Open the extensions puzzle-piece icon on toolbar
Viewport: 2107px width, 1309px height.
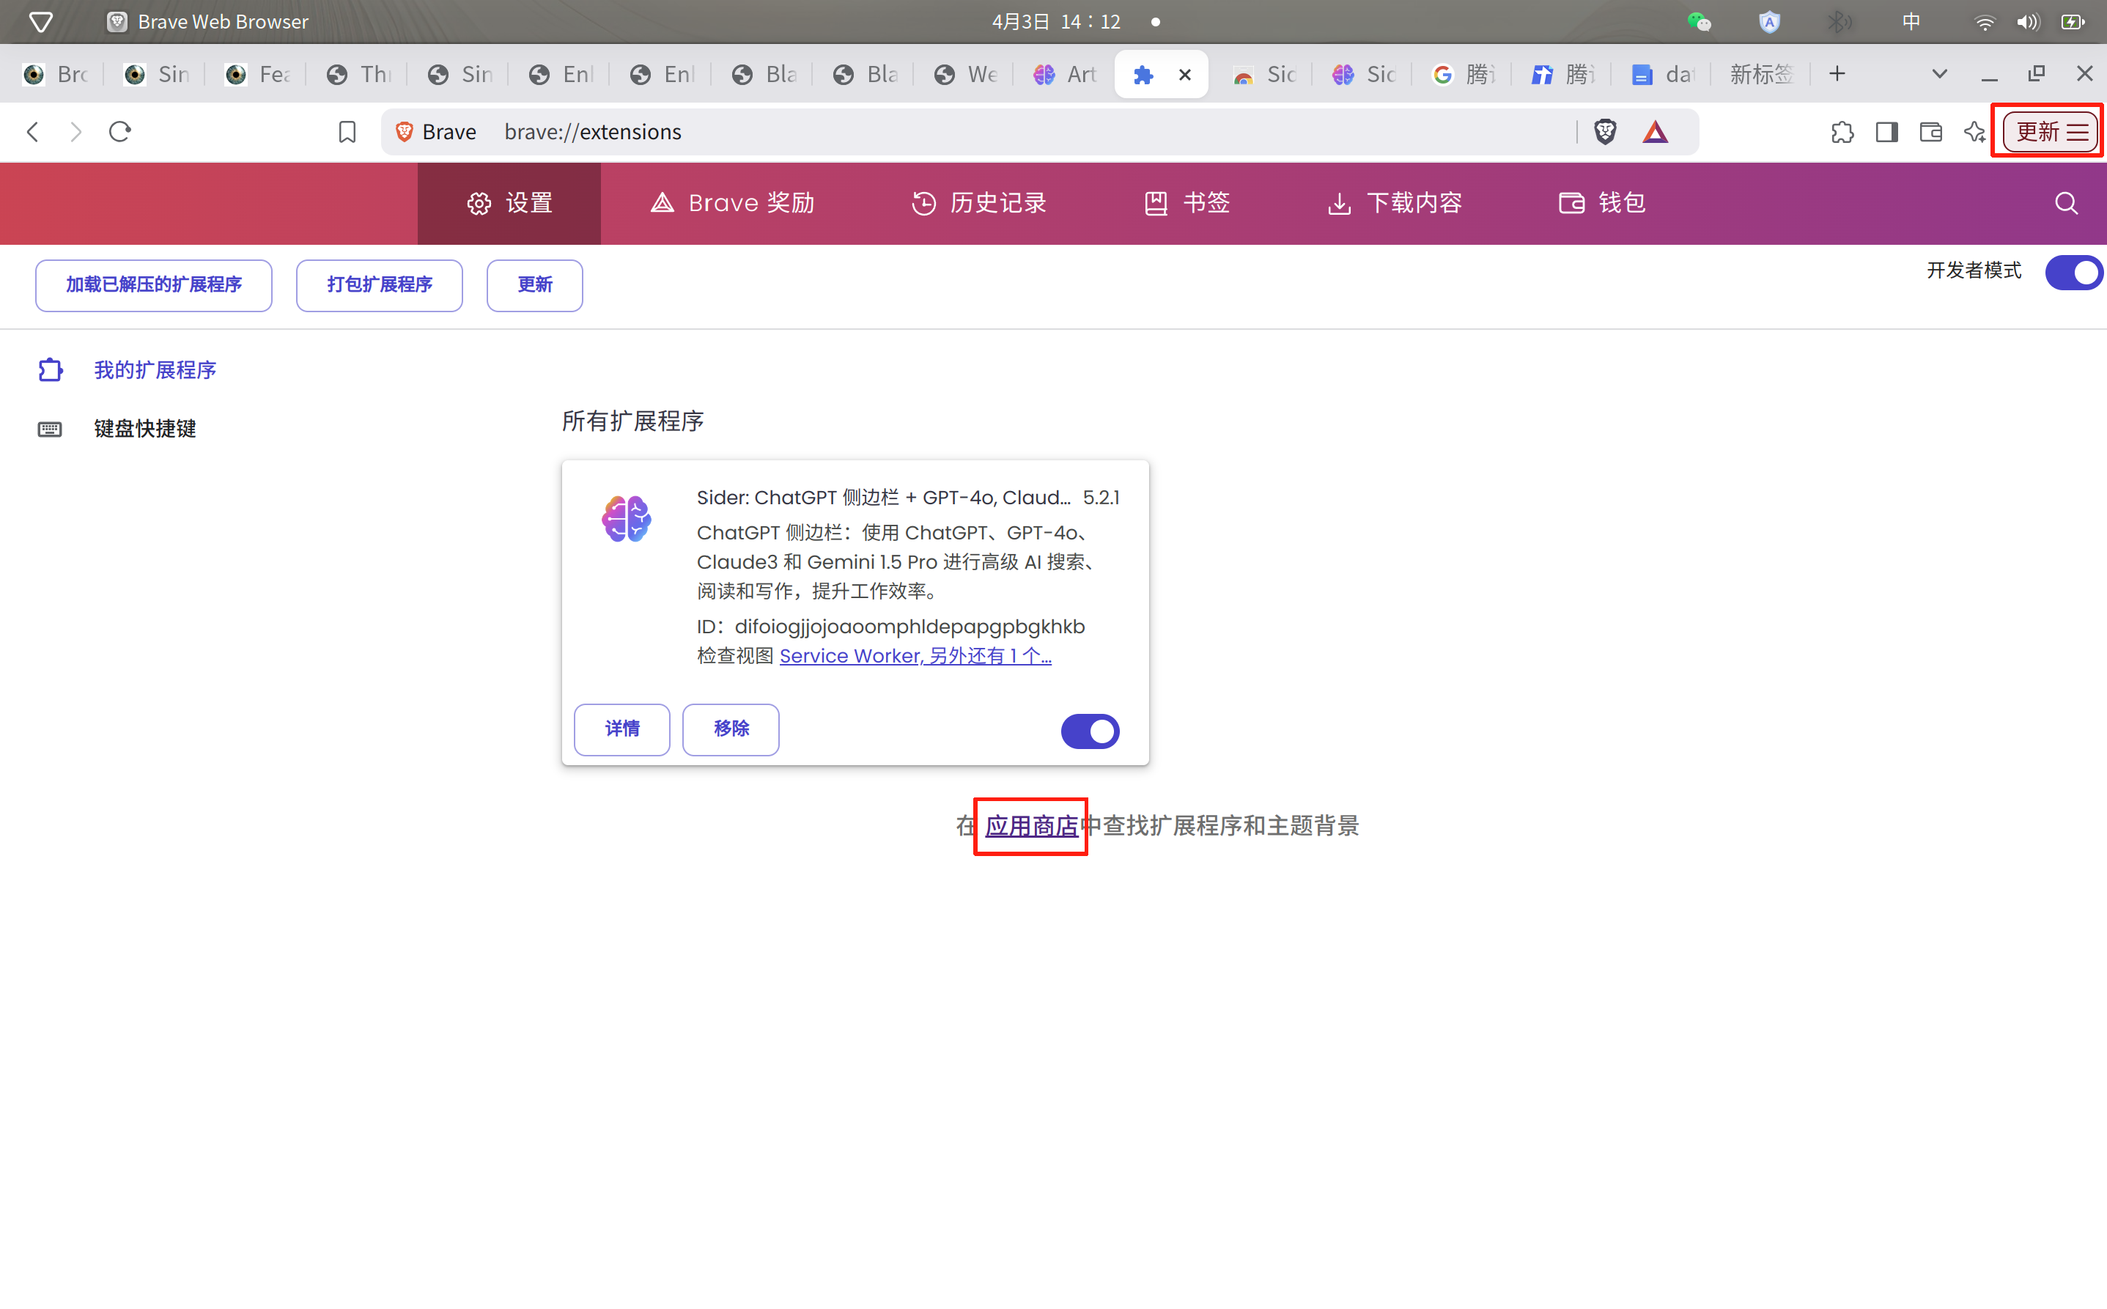1842,132
